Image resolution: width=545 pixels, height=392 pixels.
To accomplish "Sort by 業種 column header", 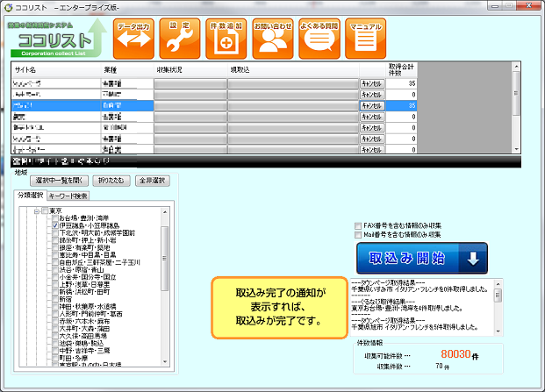I will click(127, 70).
